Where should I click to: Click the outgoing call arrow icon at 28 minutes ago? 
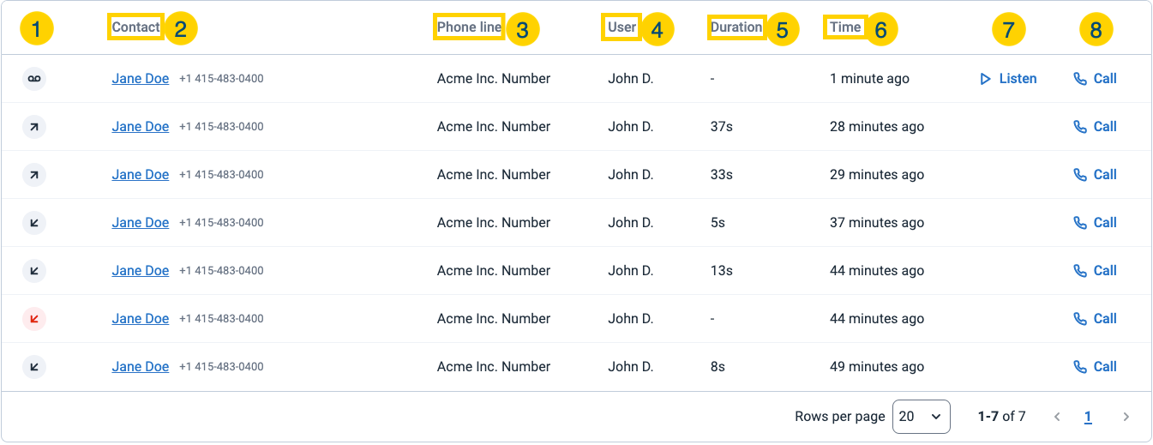34,127
